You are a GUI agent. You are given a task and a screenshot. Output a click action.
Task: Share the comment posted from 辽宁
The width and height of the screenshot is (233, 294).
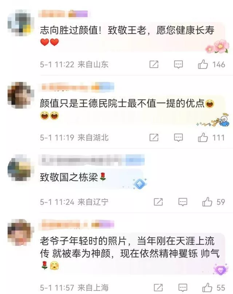pos(158,202)
